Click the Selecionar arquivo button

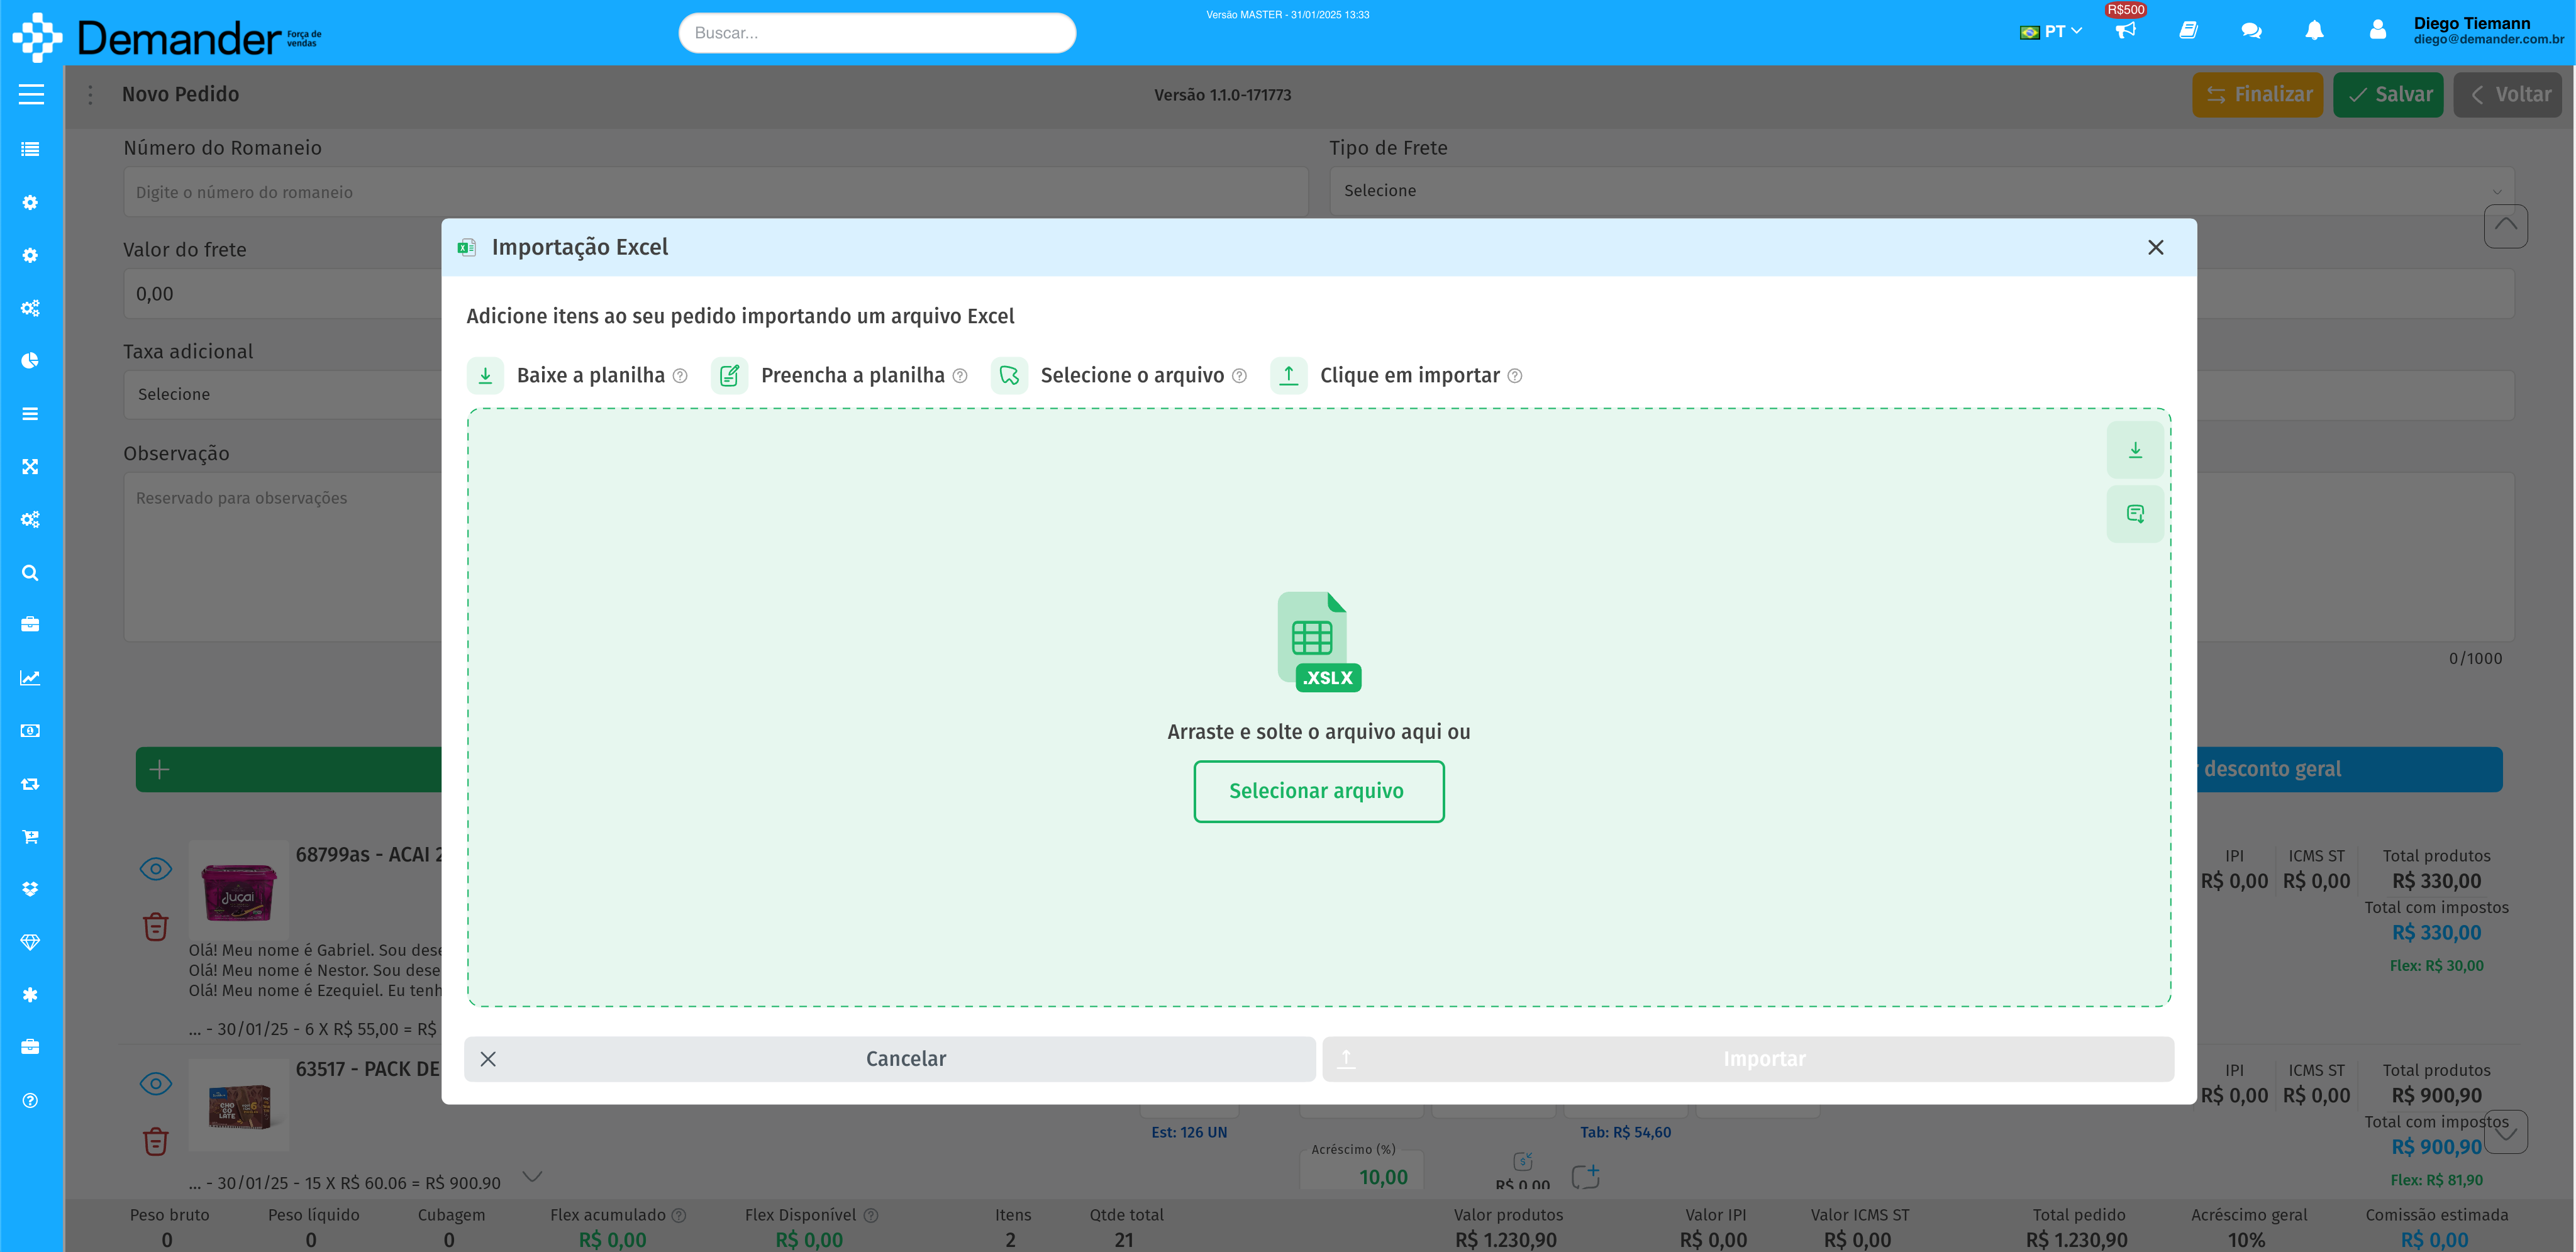pyautogui.click(x=1318, y=792)
